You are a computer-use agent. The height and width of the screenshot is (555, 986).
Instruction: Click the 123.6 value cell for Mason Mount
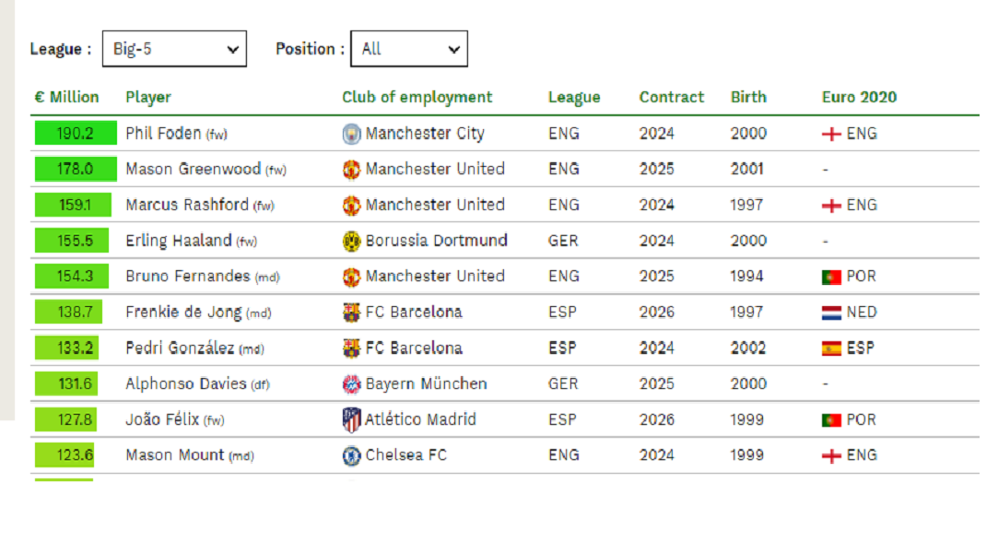(65, 455)
